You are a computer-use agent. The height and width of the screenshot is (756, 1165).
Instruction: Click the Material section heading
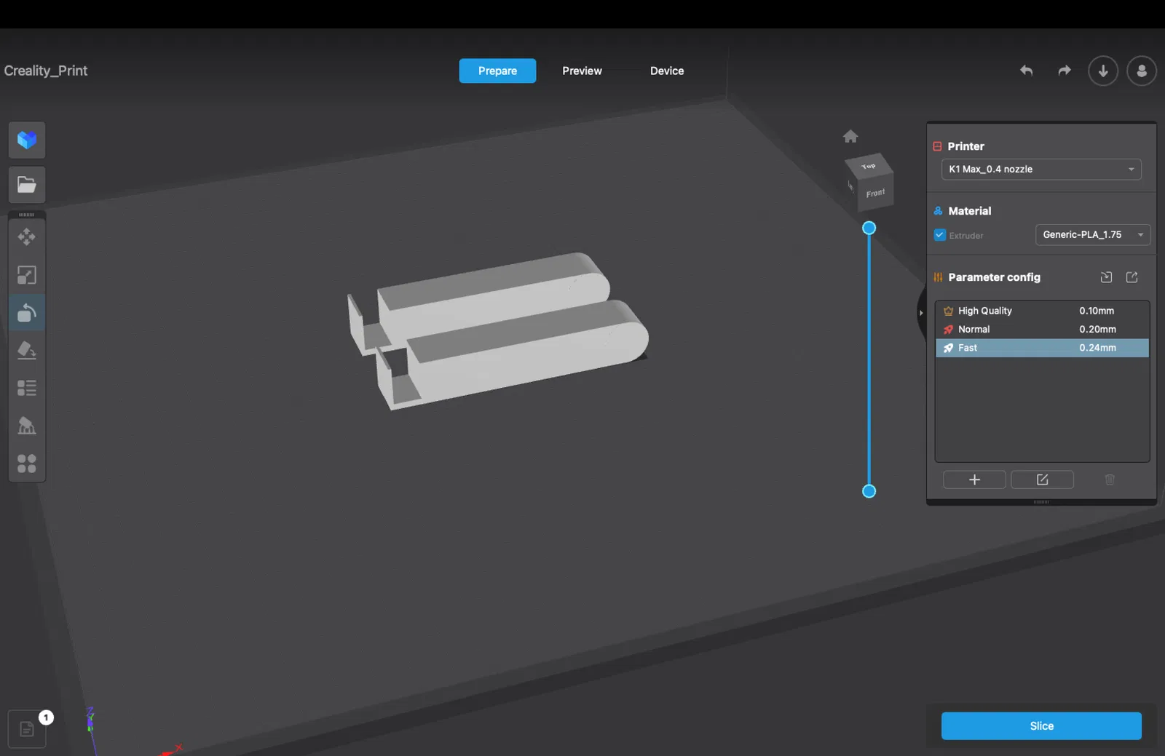pyautogui.click(x=969, y=211)
